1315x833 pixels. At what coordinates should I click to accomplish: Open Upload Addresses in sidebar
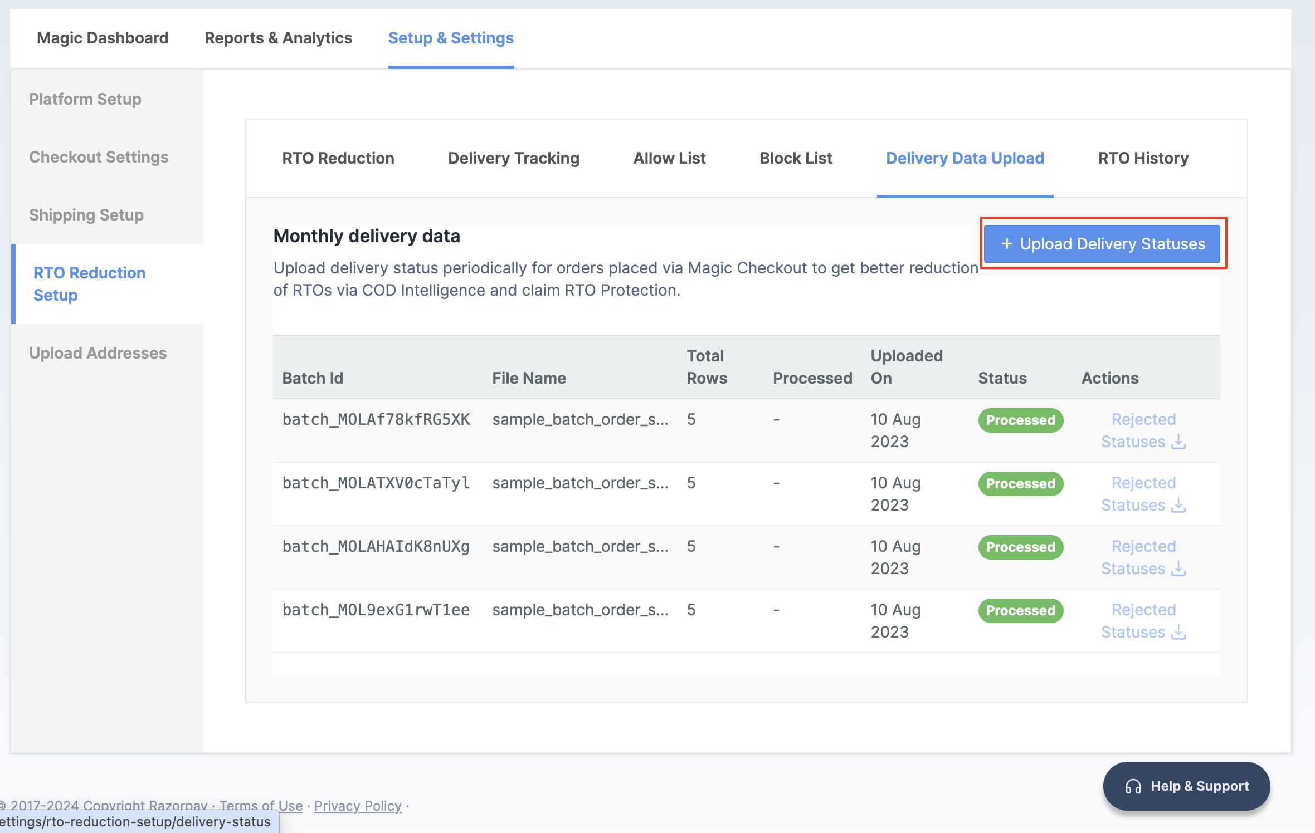click(x=98, y=353)
